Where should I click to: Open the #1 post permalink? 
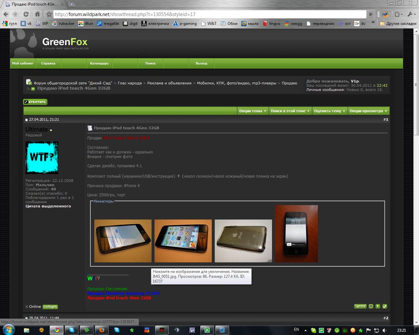coord(386,119)
